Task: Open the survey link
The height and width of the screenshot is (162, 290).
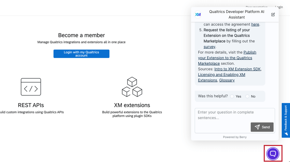Action: point(209,47)
